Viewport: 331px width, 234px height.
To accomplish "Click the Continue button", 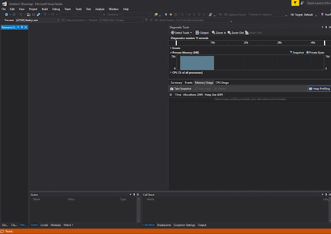I will (111, 14).
